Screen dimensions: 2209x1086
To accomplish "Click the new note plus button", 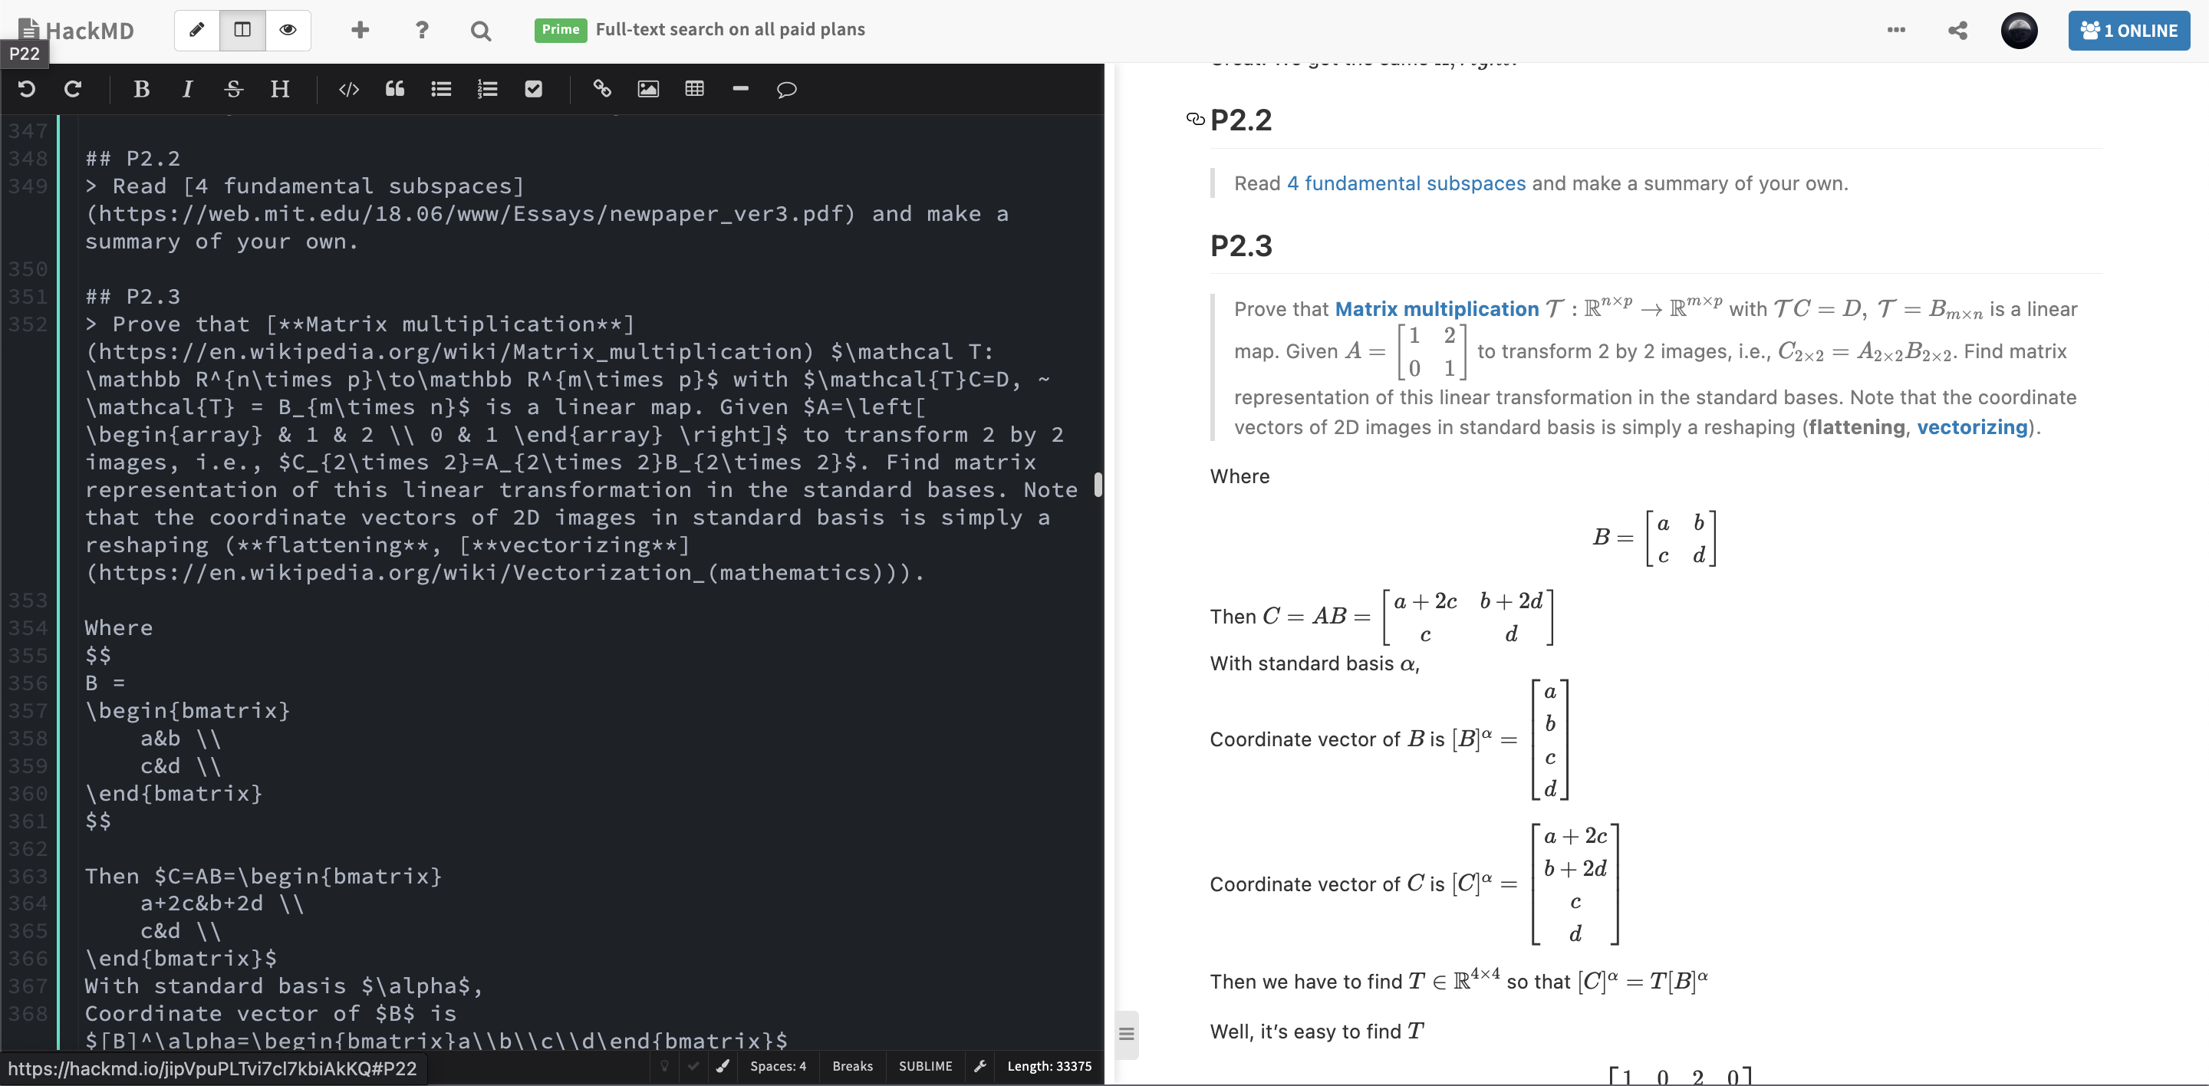I will pyautogui.click(x=360, y=30).
